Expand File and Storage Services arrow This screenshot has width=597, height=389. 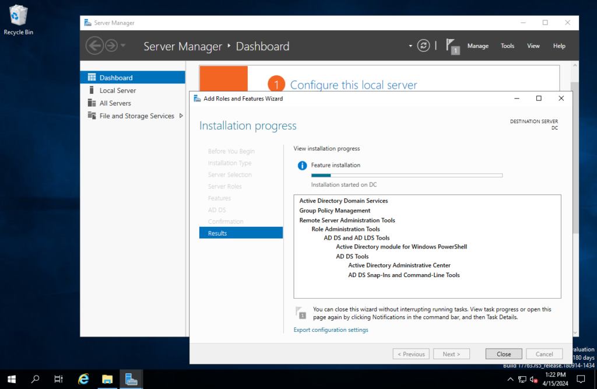[181, 116]
